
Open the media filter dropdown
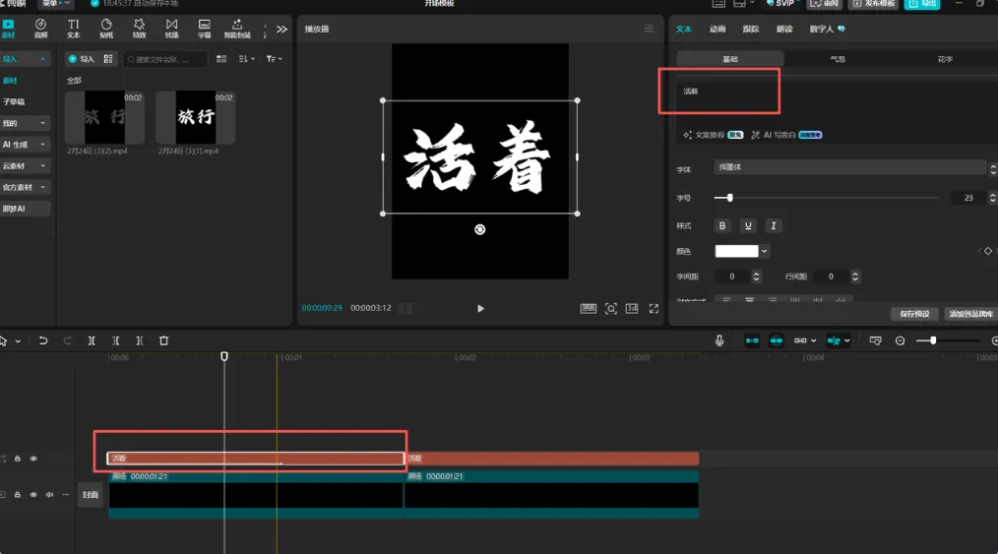pos(275,59)
